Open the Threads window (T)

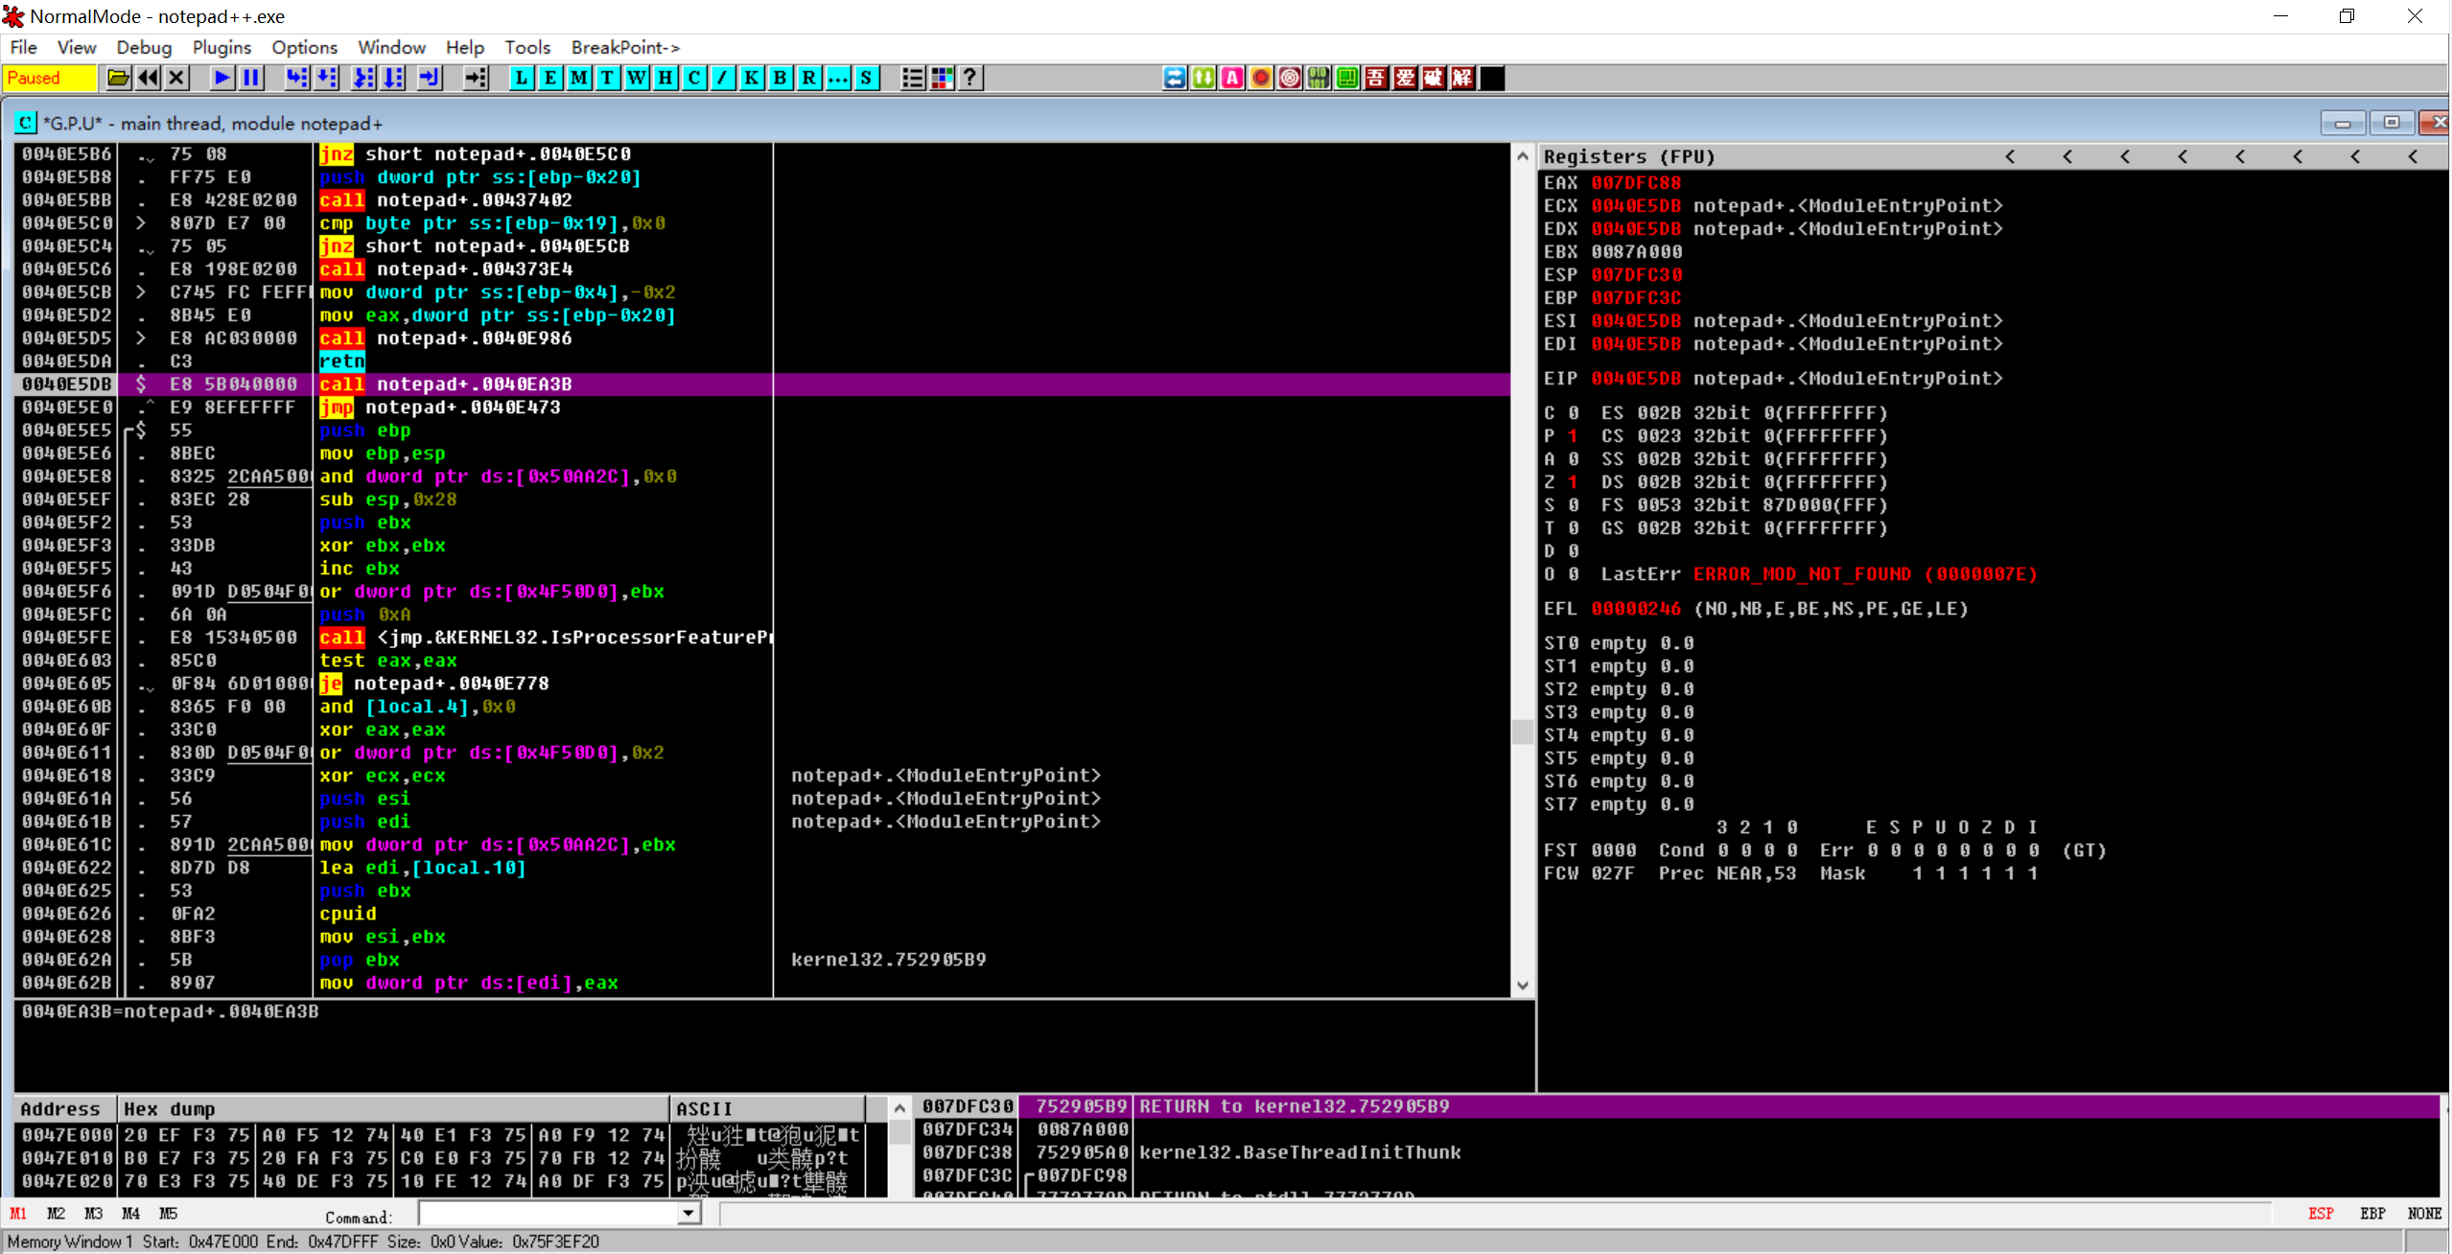tap(607, 78)
